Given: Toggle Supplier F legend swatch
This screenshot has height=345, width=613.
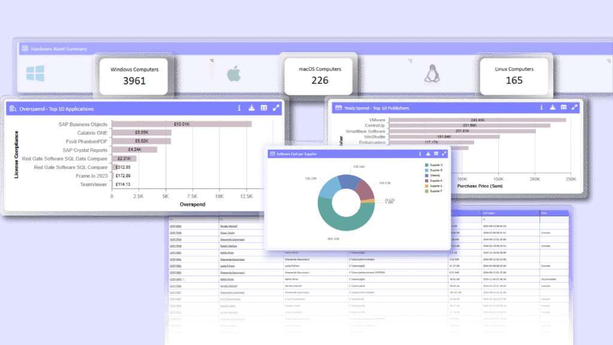Looking at the screenshot, I should [x=426, y=191].
